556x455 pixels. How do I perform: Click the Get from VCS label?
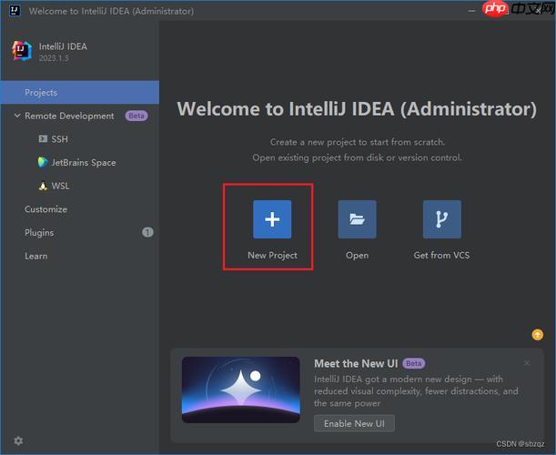coord(442,256)
